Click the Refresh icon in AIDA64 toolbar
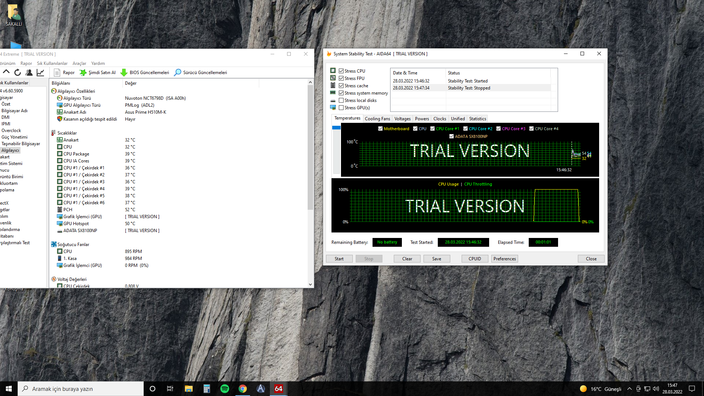 pyautogui.click(x=17, y=73)
